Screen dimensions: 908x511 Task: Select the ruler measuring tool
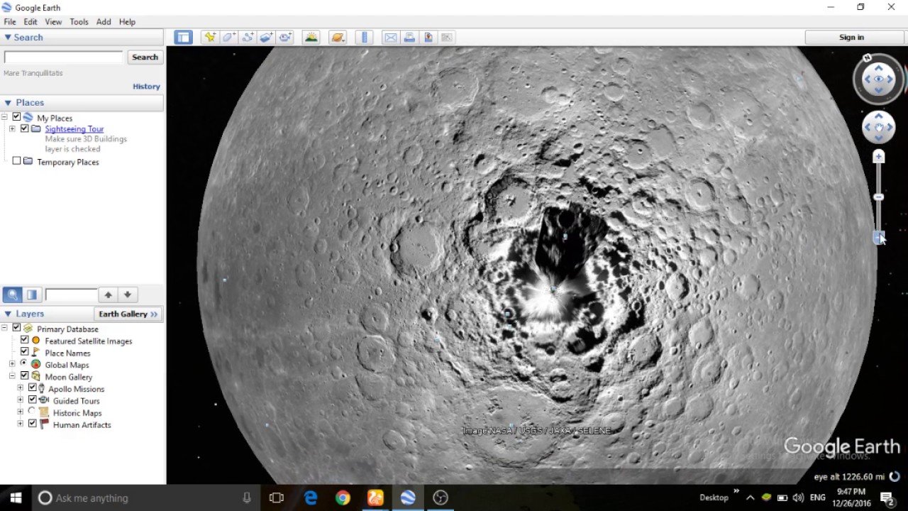365,38
